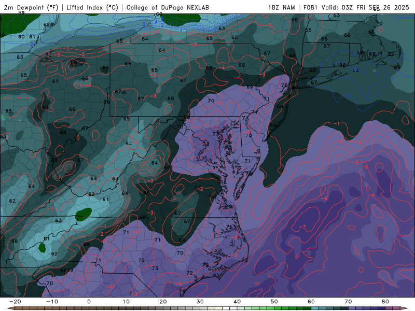Click the 10 label on the color scale
This screenshot has height=311, width=415.
(126, 302)
